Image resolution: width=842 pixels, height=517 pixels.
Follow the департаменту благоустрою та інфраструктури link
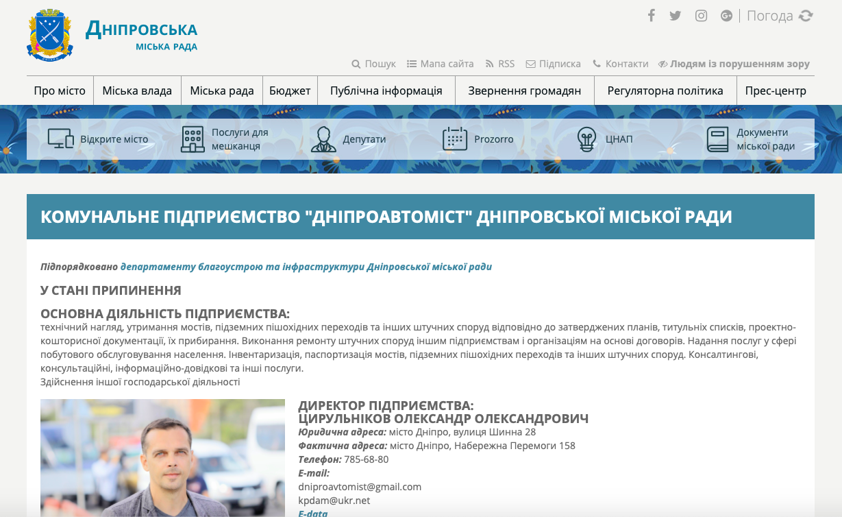(x=306, y=267)
